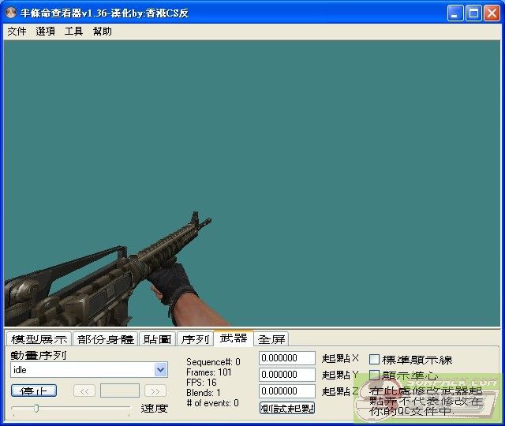This screenshot has width=505, height=426.
Task: Click the 'Frames: 101' text
Action: (x=208, y=372)
